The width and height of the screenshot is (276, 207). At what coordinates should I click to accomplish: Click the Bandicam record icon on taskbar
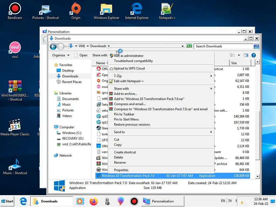[x=134, y=201]
